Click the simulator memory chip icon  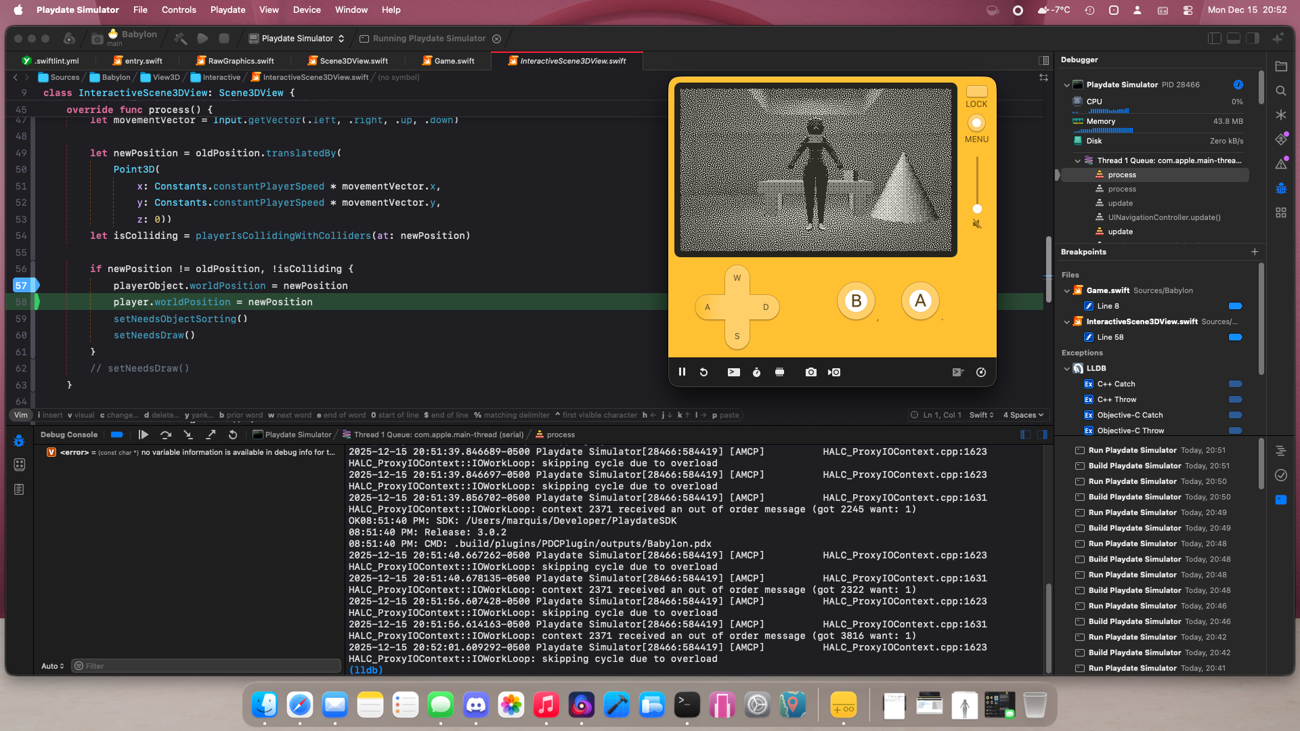pos(779,372)
